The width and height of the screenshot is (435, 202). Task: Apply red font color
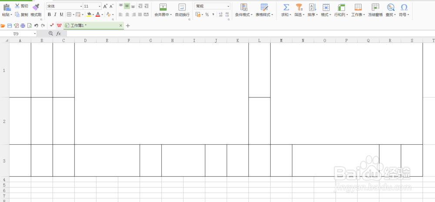click(x=97, y=14)
